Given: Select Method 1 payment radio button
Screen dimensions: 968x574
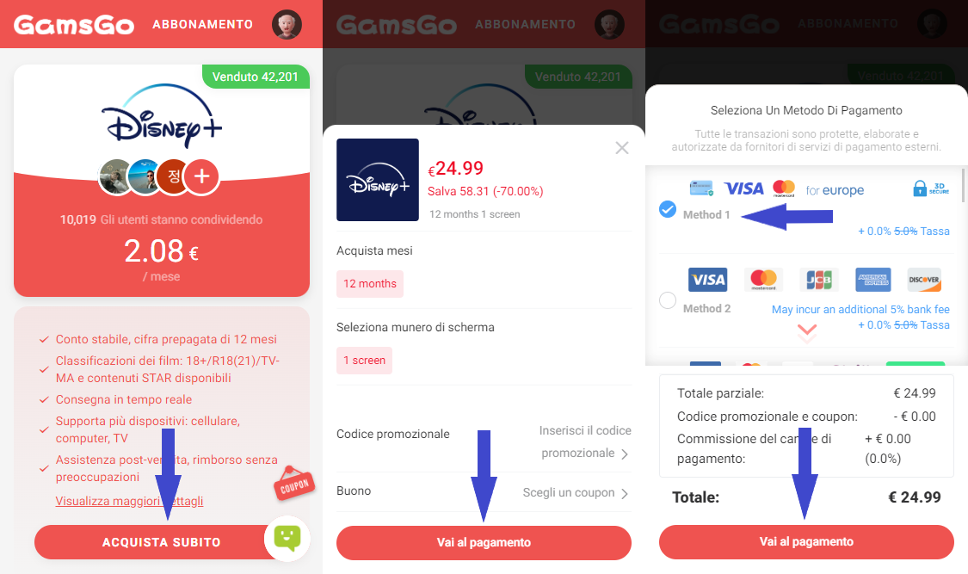Looking at the screenshot, I should point(668,209).
